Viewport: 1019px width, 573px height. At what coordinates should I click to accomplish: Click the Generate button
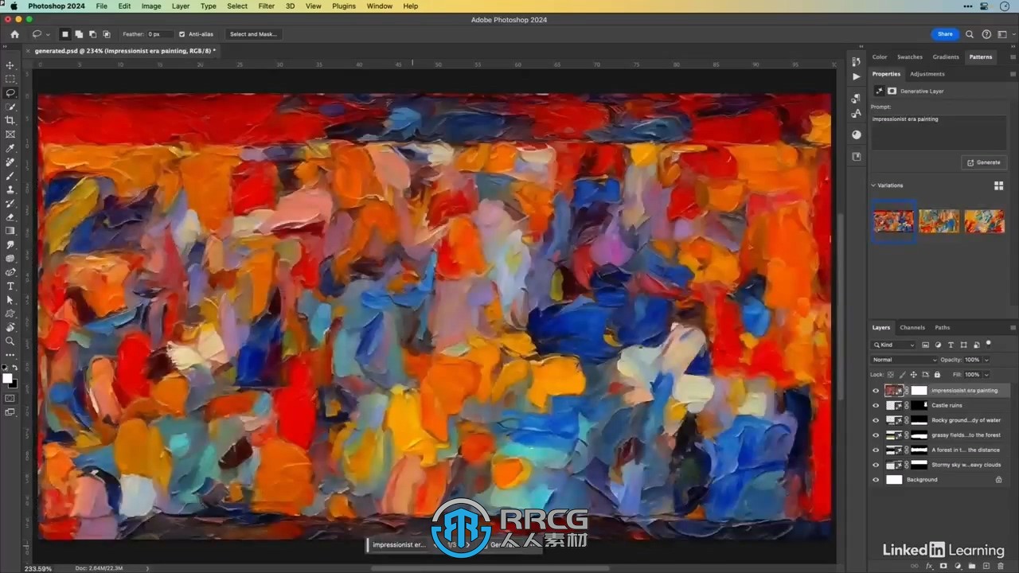(984, 162)
